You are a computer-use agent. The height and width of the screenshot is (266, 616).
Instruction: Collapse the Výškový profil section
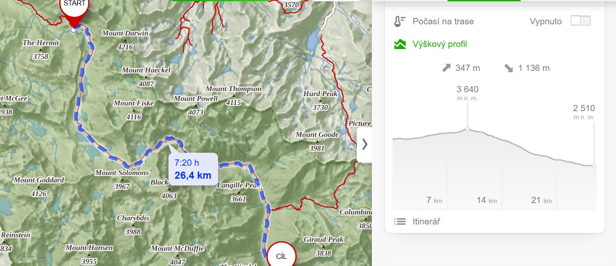click(440, 44)
